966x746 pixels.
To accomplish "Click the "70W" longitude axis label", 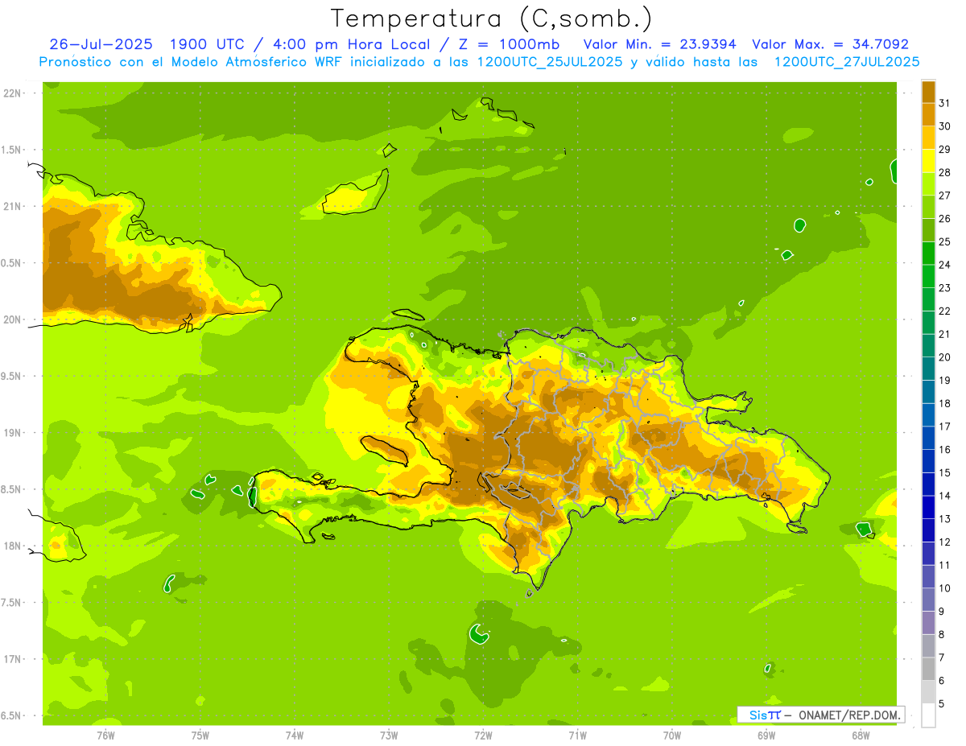I will 672,735.
